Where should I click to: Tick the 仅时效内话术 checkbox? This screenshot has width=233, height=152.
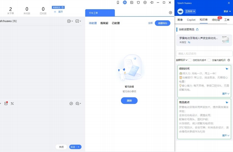[190, 60]
